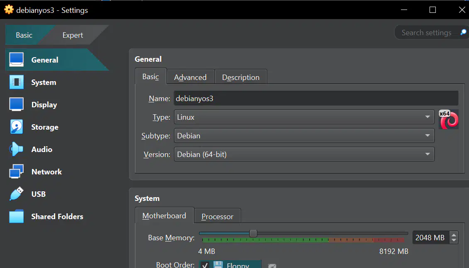Viewport: 469px width, 268px height.
Task: Click the USB plug icon in sidebar
Action: pos(17,194)
